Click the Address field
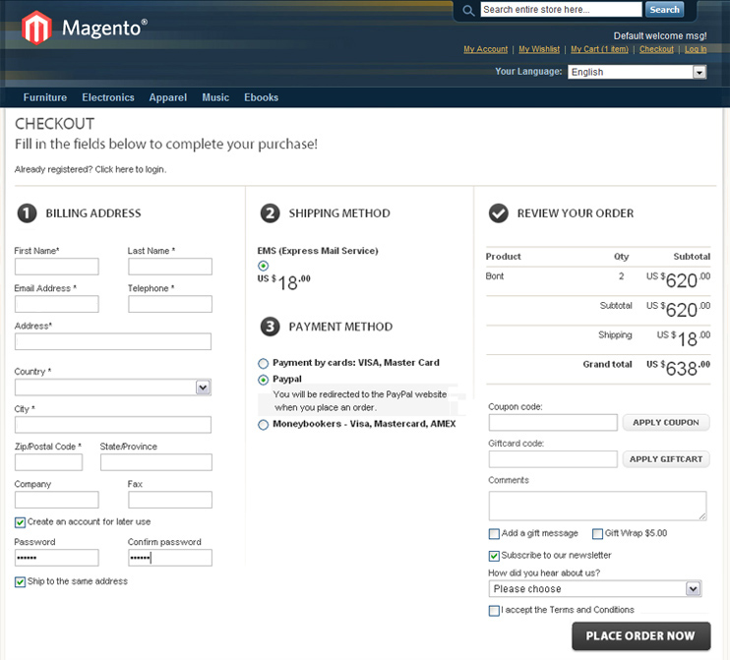730x660 pixels. click(113, 341)
